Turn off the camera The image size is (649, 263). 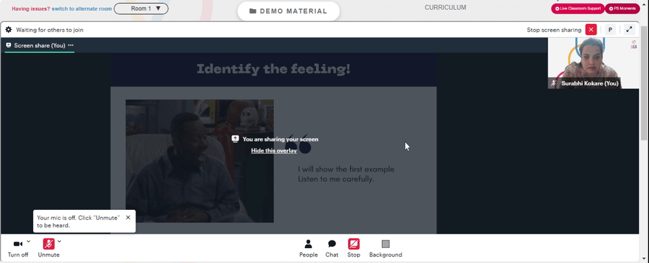pos(18,249)
